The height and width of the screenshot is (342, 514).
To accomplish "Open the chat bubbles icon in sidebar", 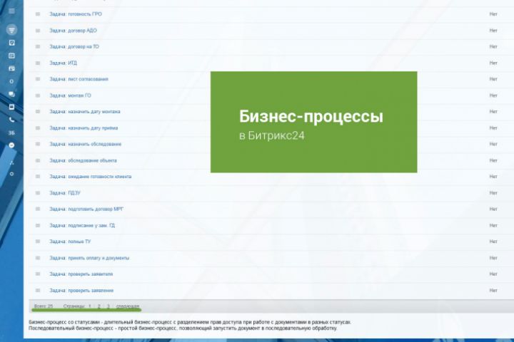I will pos(11,94).
